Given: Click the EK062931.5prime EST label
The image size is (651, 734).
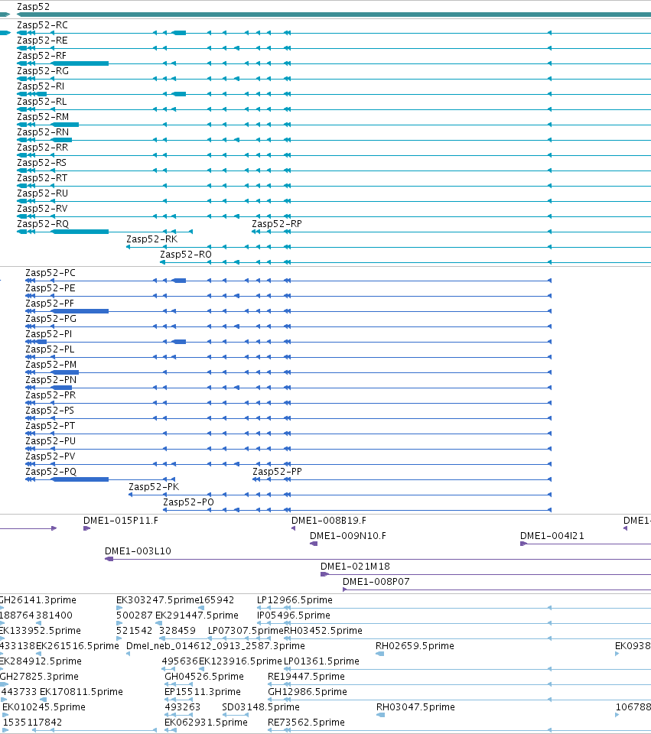Looking at the screenshot, I should (206, 723).
